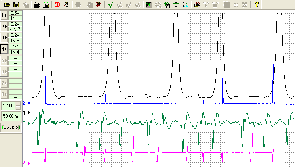Click the third gray checkmark icon with left arrow
This screenshot has width=295, height=167.
pos(129,4)
